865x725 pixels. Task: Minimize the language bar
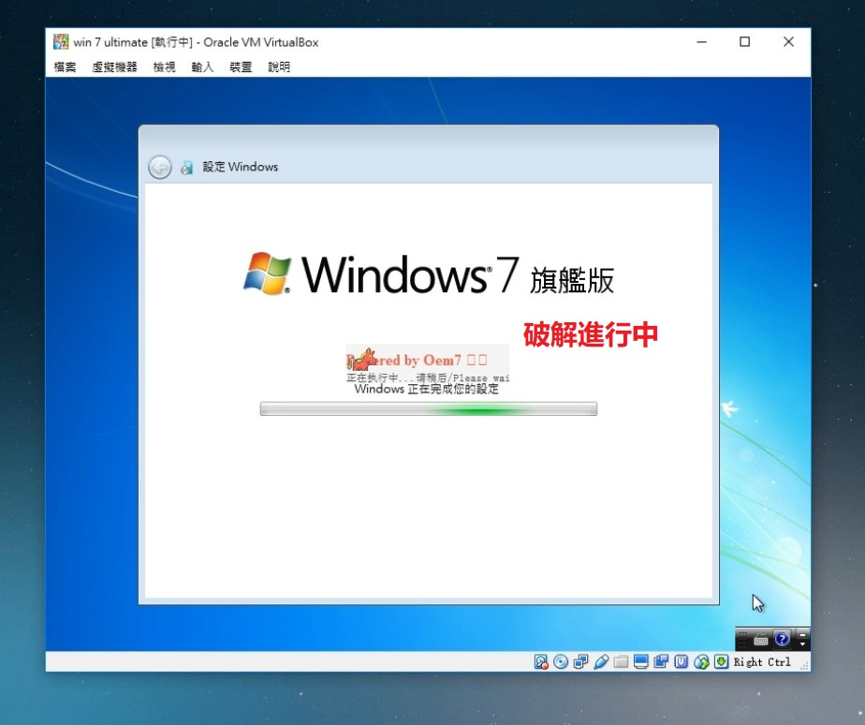[x=802, y=633]
